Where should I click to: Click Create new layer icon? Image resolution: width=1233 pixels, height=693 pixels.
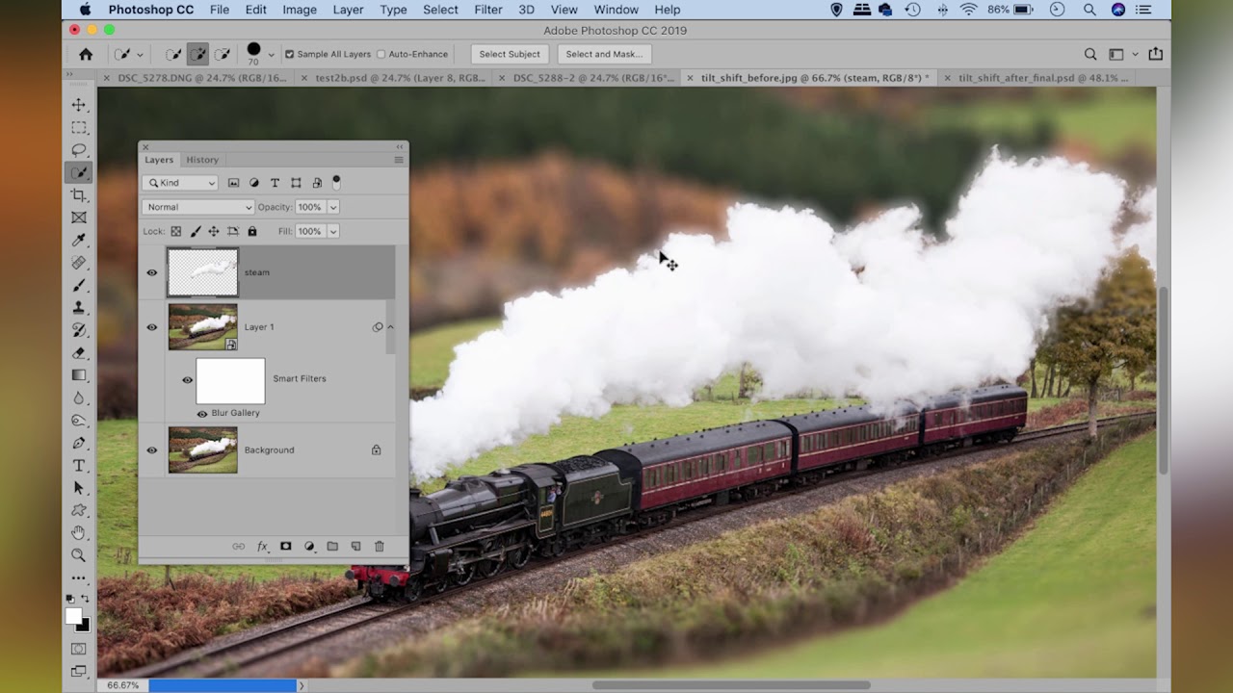(355, 547)
